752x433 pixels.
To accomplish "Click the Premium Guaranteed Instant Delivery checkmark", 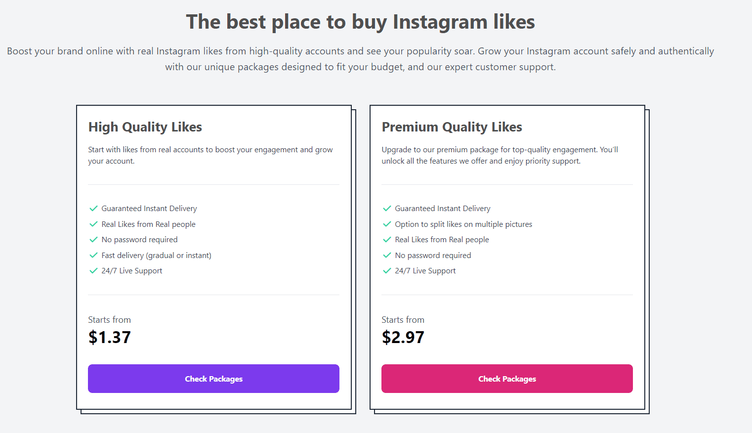I will pyautogui.click(x=387, y=209).
